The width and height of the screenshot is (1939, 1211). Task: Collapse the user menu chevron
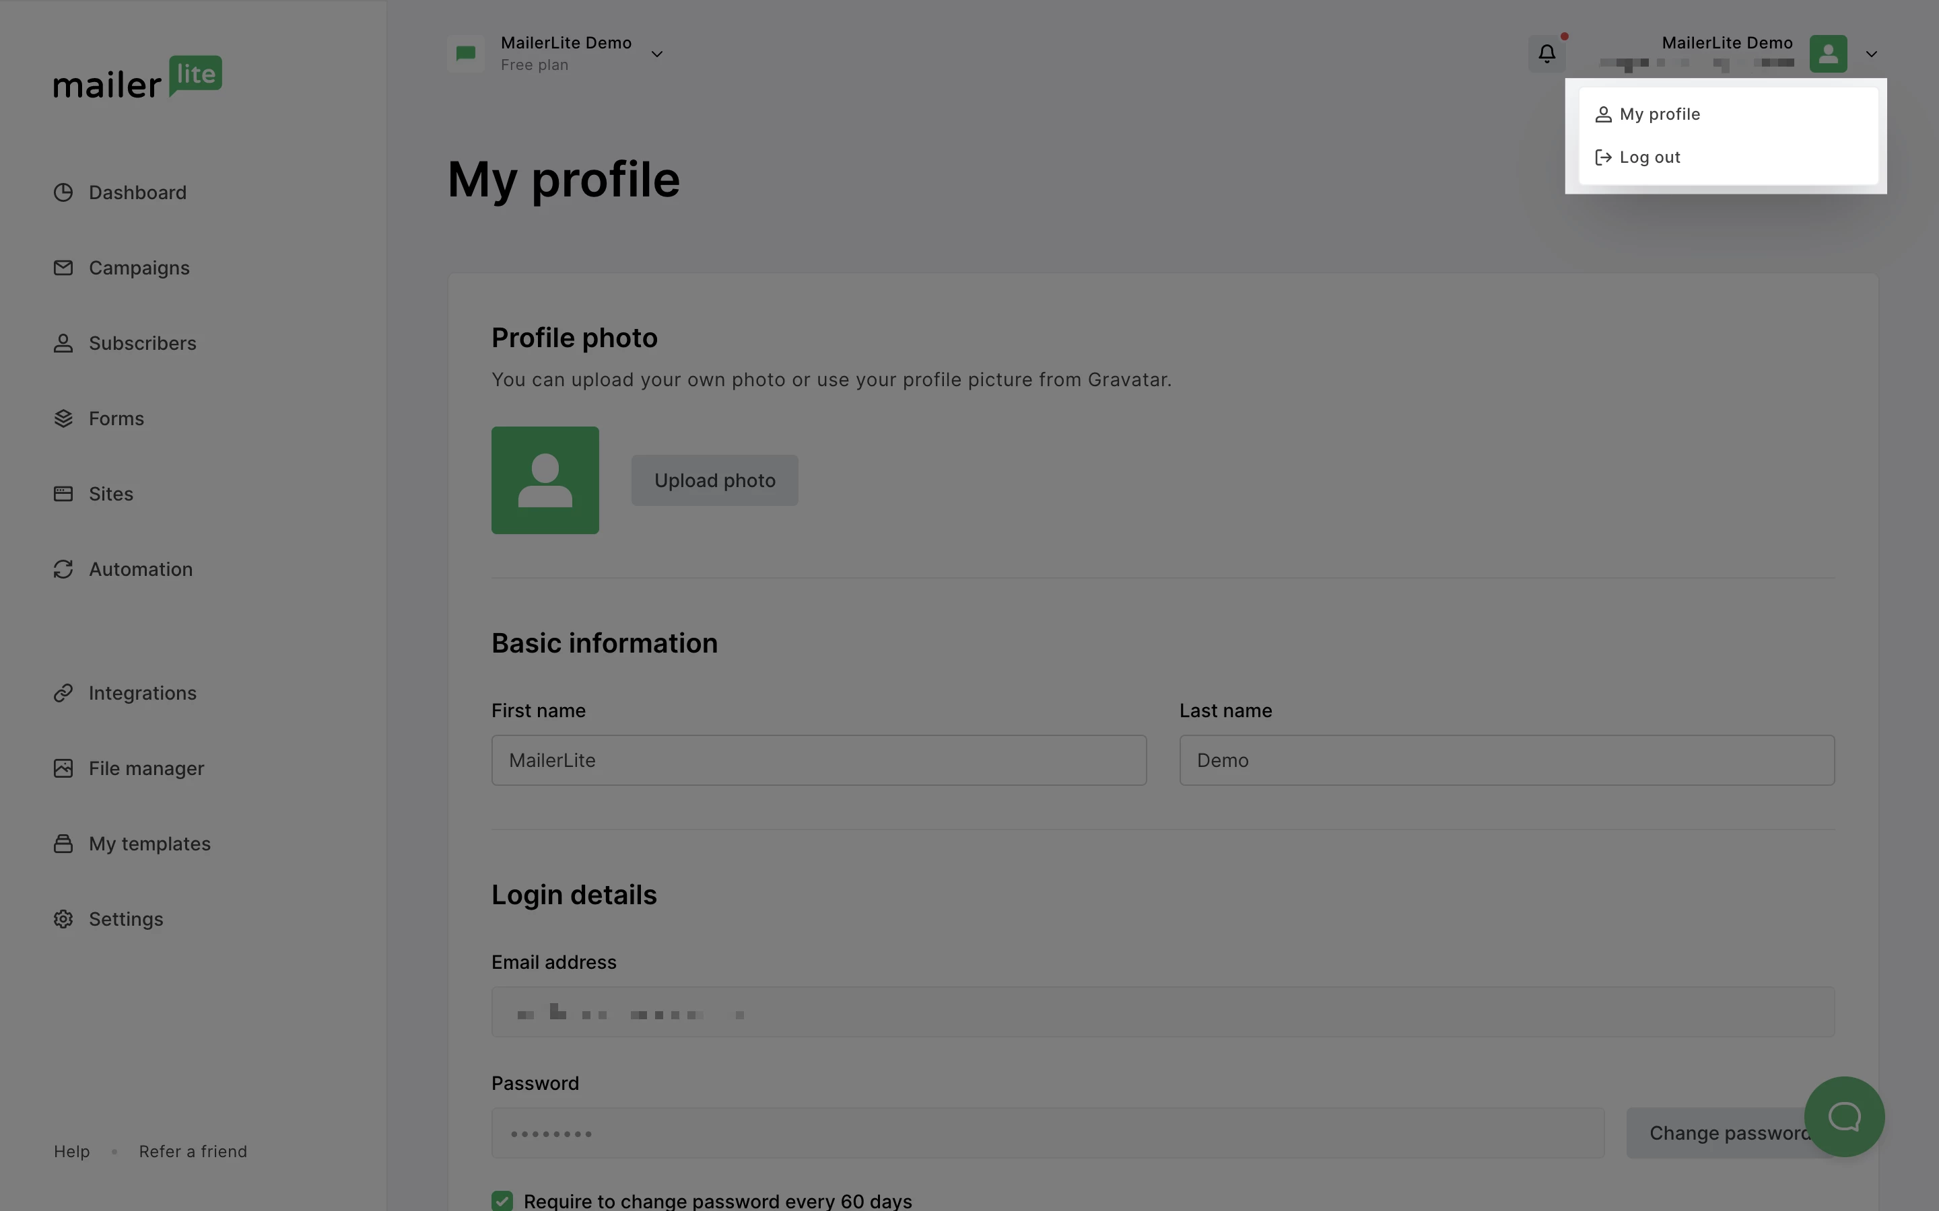[1872, 54]
